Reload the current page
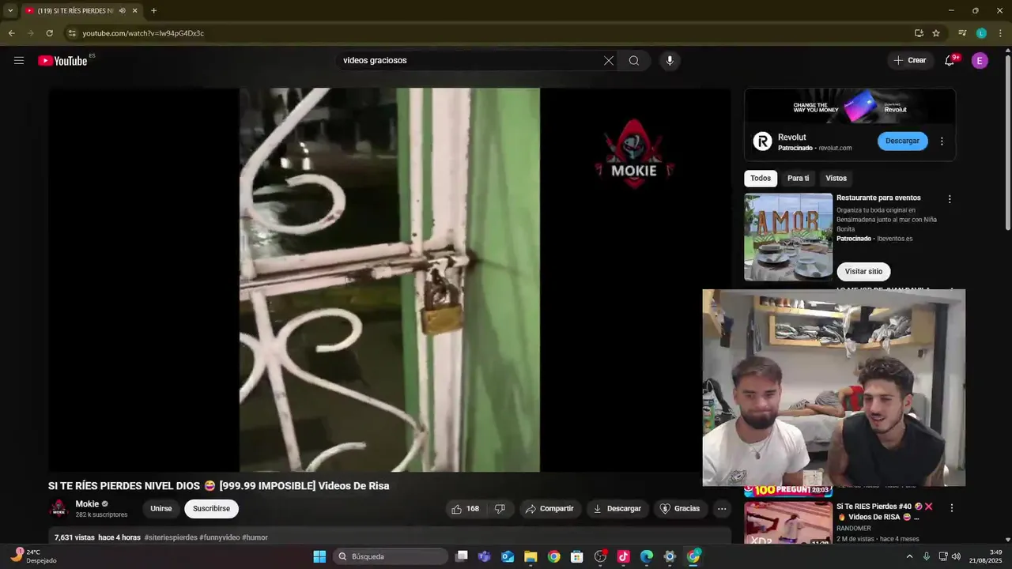This screenshot has height=569, width=1012. 49,33
